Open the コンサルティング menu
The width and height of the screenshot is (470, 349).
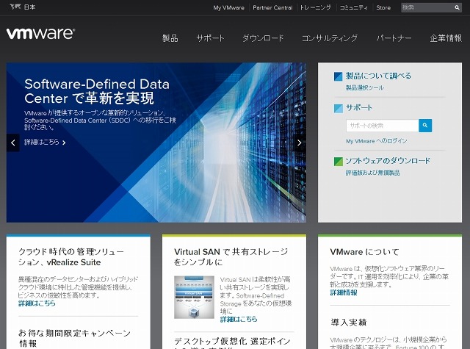click(x=330, y=38)
